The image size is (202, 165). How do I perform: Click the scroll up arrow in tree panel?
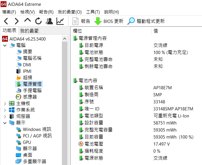click(x=65, y=39)
